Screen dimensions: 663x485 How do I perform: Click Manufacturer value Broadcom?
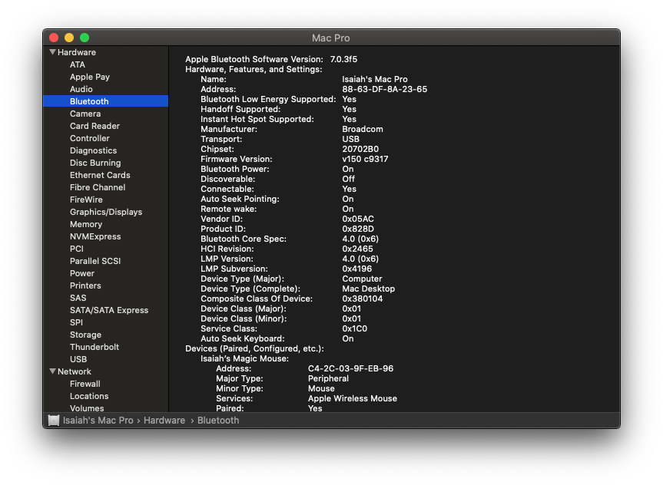coord(363,129)
